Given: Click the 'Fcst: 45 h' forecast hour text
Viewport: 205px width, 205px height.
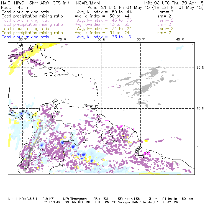Looking at the screenshot, I should point(14,7).
